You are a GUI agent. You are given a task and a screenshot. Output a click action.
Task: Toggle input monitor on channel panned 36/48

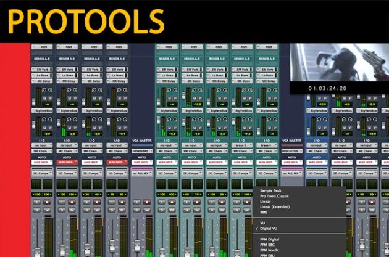point(87,202)
